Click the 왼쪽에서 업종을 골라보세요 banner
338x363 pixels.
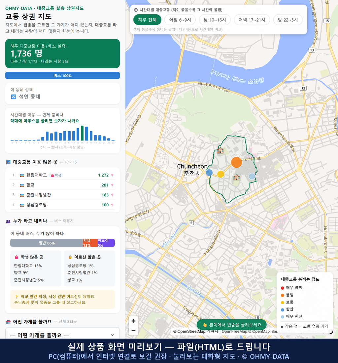point(231,325)
